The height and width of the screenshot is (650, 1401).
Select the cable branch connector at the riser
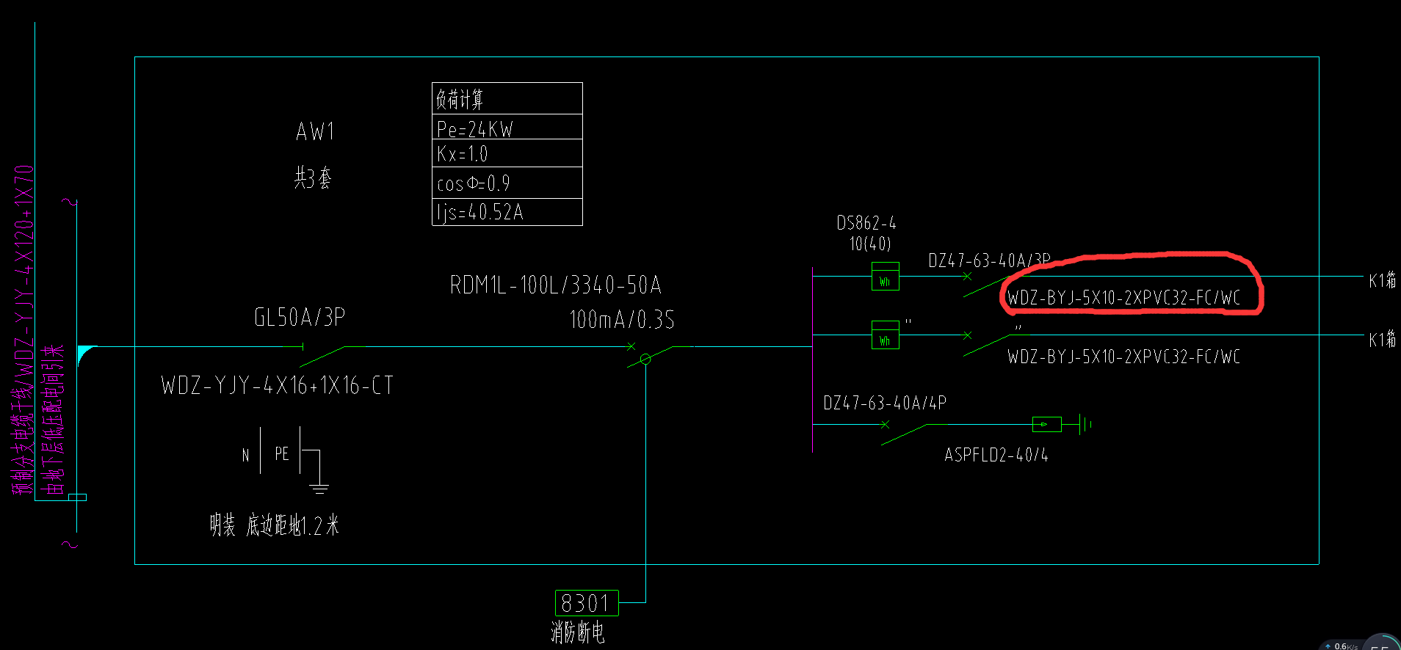[x=86, y=355]
